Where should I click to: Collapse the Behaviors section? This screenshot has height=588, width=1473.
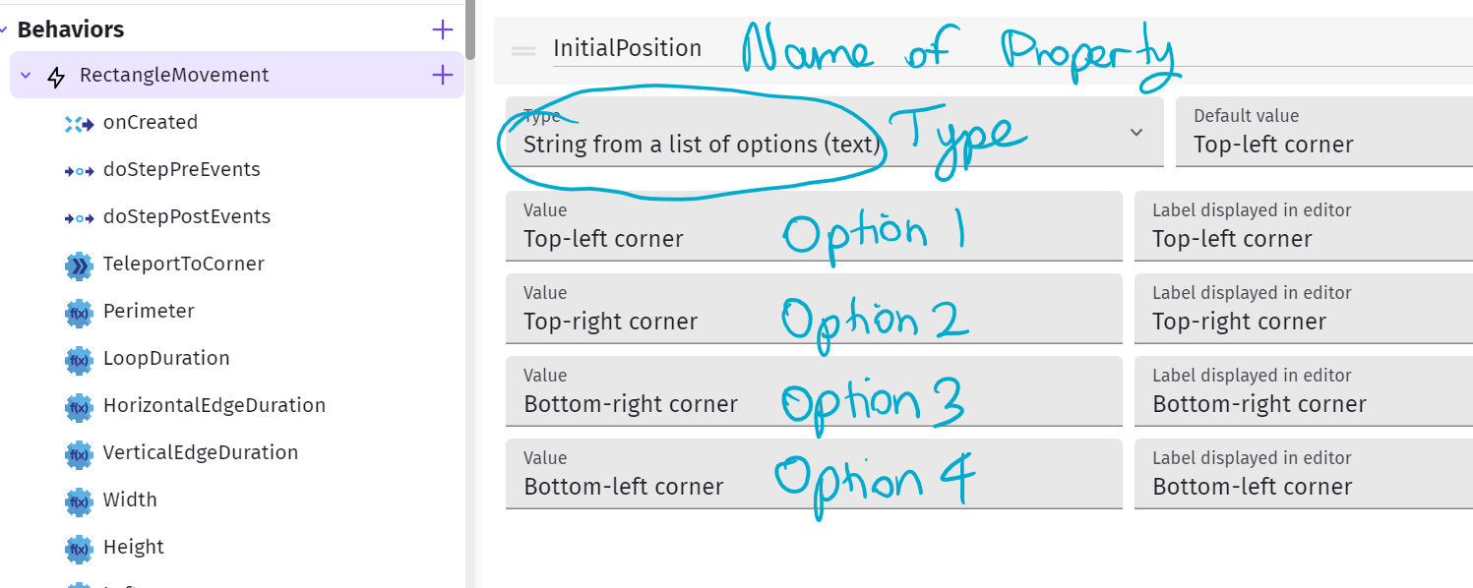click(5, 29)
